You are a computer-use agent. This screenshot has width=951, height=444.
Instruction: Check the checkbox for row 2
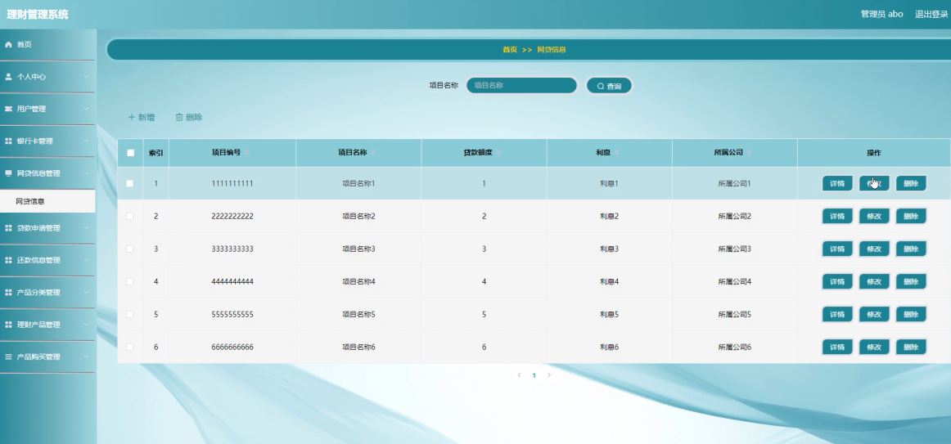130,216
